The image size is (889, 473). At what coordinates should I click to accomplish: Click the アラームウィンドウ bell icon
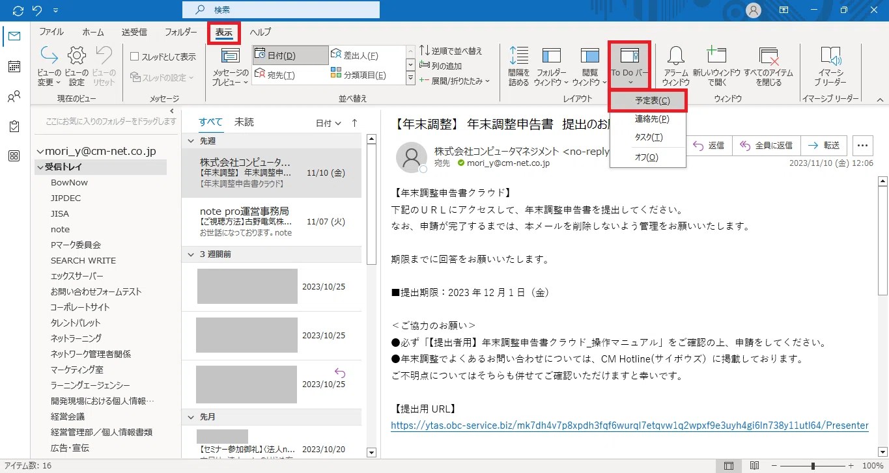point(676,56)
